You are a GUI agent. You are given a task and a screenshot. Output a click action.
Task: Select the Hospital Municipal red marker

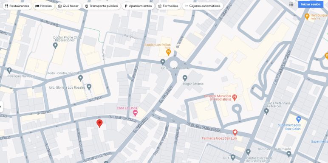(235, 97)
